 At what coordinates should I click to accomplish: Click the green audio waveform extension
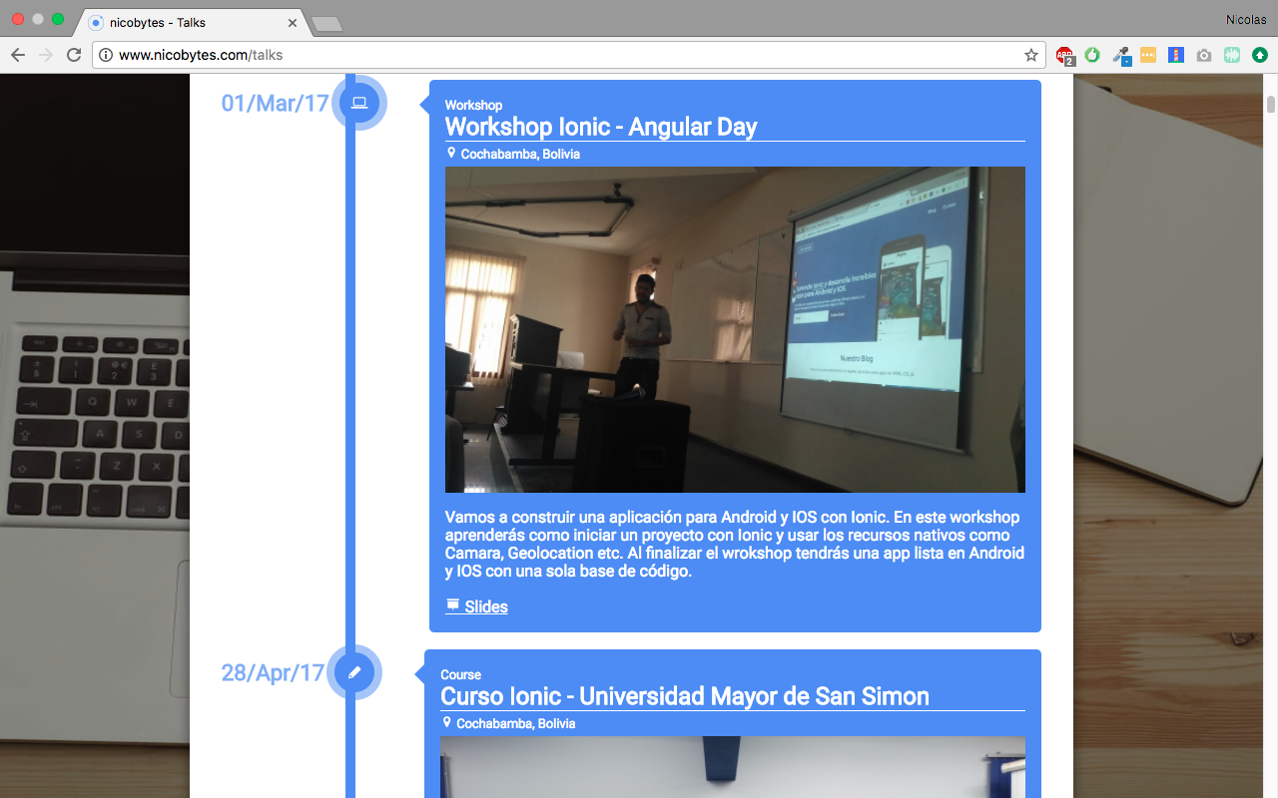click(1232, 55)
